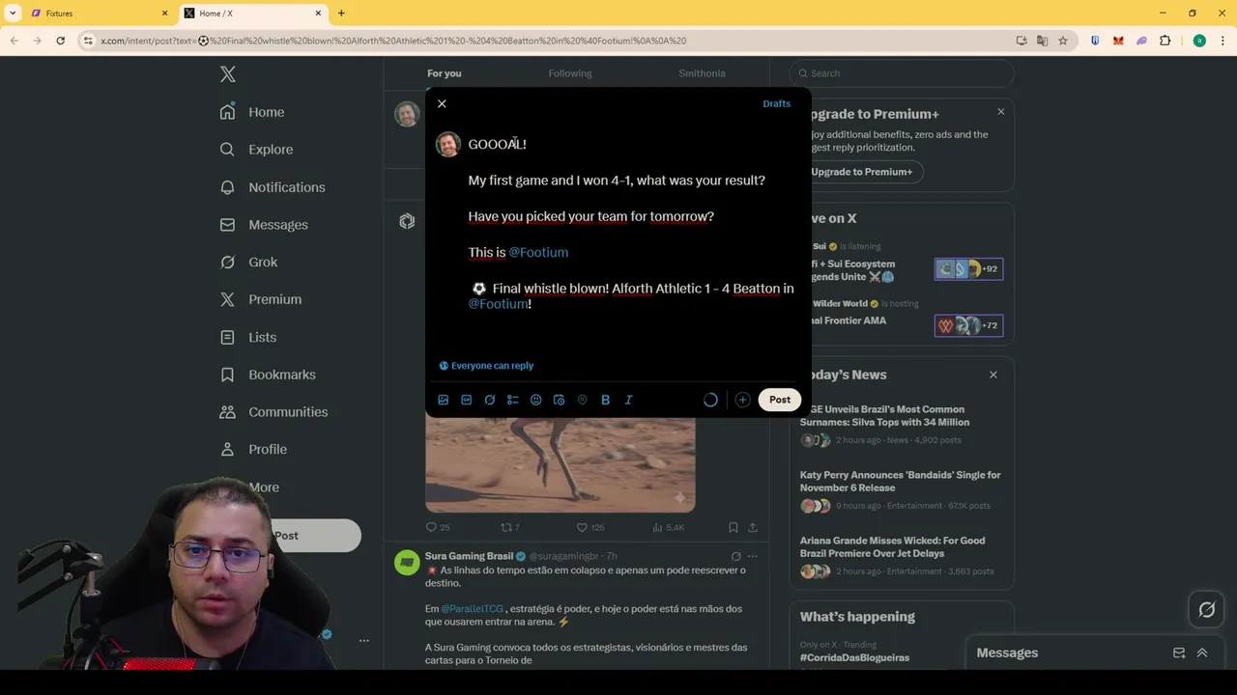The height and width of the screenshot is (695, 1237).
Task: Enhance post with Grok icon
Action: coord(490,400)
